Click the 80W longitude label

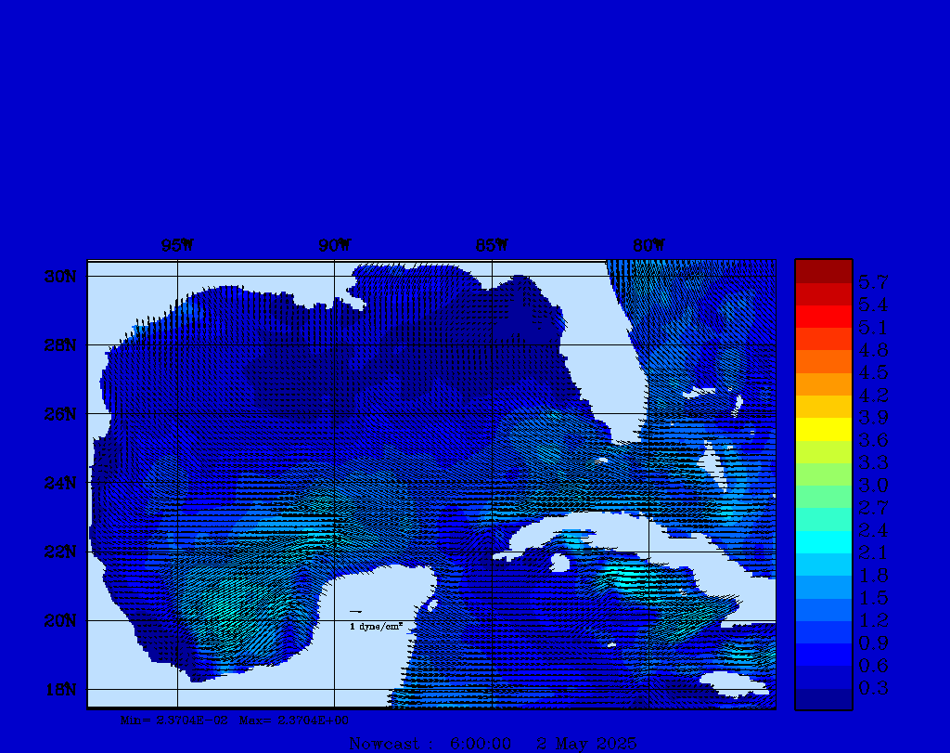click(648, 246)
